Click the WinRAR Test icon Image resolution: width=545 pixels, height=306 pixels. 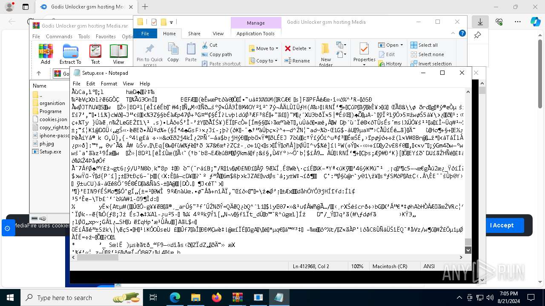point(95,54)
